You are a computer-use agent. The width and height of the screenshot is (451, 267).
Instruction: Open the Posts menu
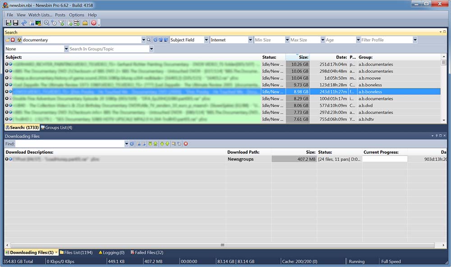pyautogui.click(x=60, y=15)
